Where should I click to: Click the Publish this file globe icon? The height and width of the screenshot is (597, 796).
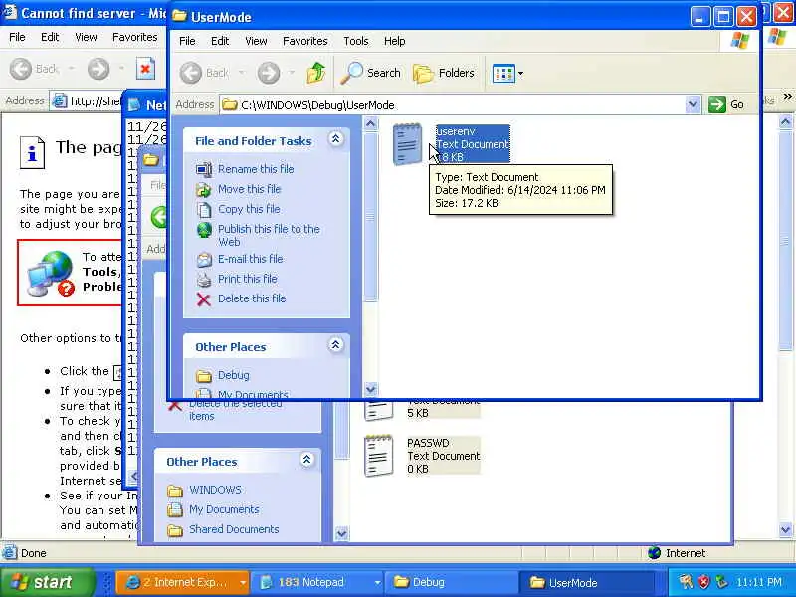point(204,230)
